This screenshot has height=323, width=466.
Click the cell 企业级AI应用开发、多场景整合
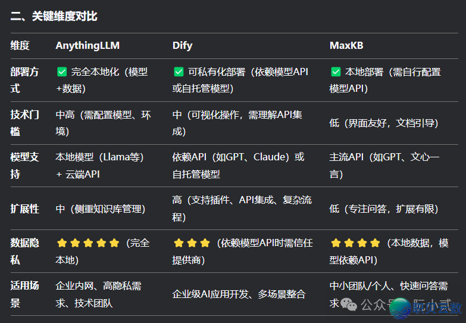(239, 294)
